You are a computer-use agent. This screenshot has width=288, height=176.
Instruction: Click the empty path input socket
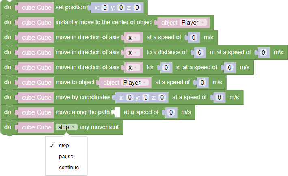pos(117,112)
